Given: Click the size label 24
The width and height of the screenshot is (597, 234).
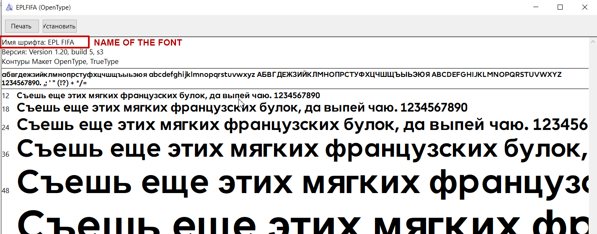Looking at the screenshot, I should (x=5, y=127).
